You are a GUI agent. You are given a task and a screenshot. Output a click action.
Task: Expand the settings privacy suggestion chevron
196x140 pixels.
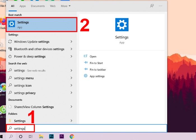(71, 93)
